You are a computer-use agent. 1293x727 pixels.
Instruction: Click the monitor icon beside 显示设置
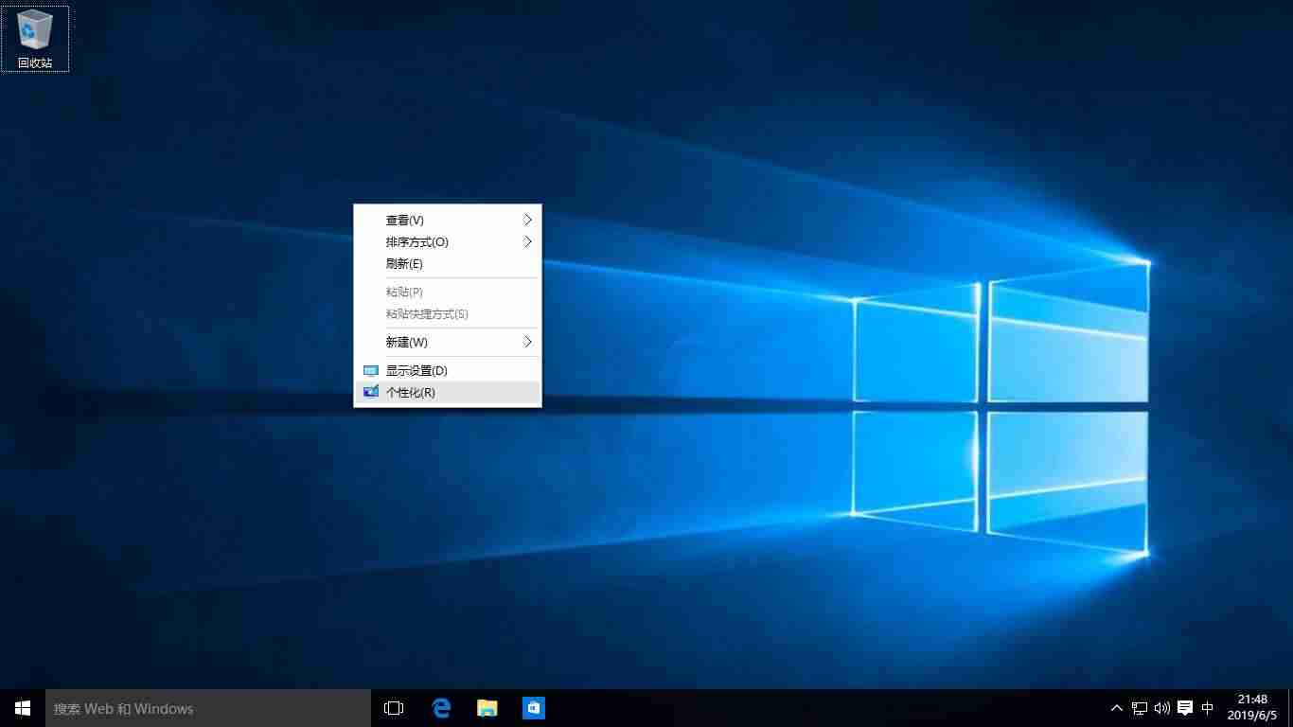[370, 370]
